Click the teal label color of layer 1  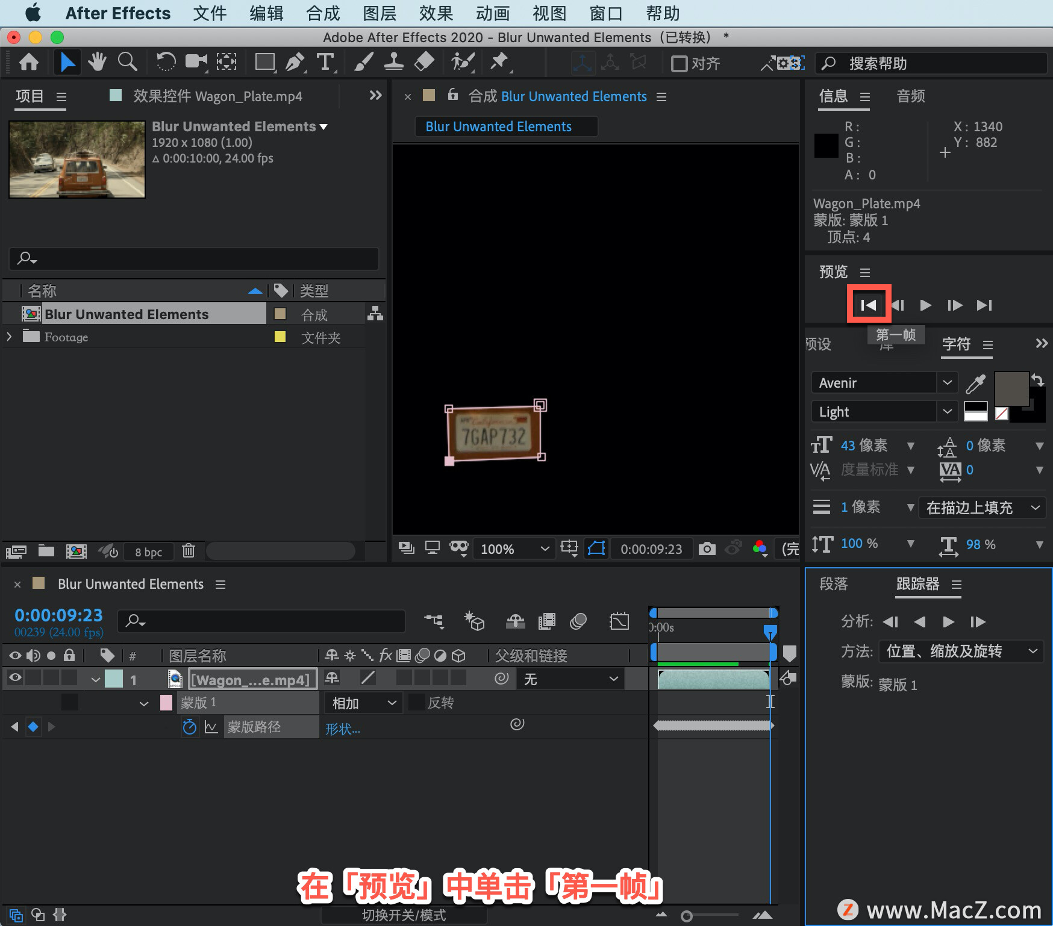point(114,679)
